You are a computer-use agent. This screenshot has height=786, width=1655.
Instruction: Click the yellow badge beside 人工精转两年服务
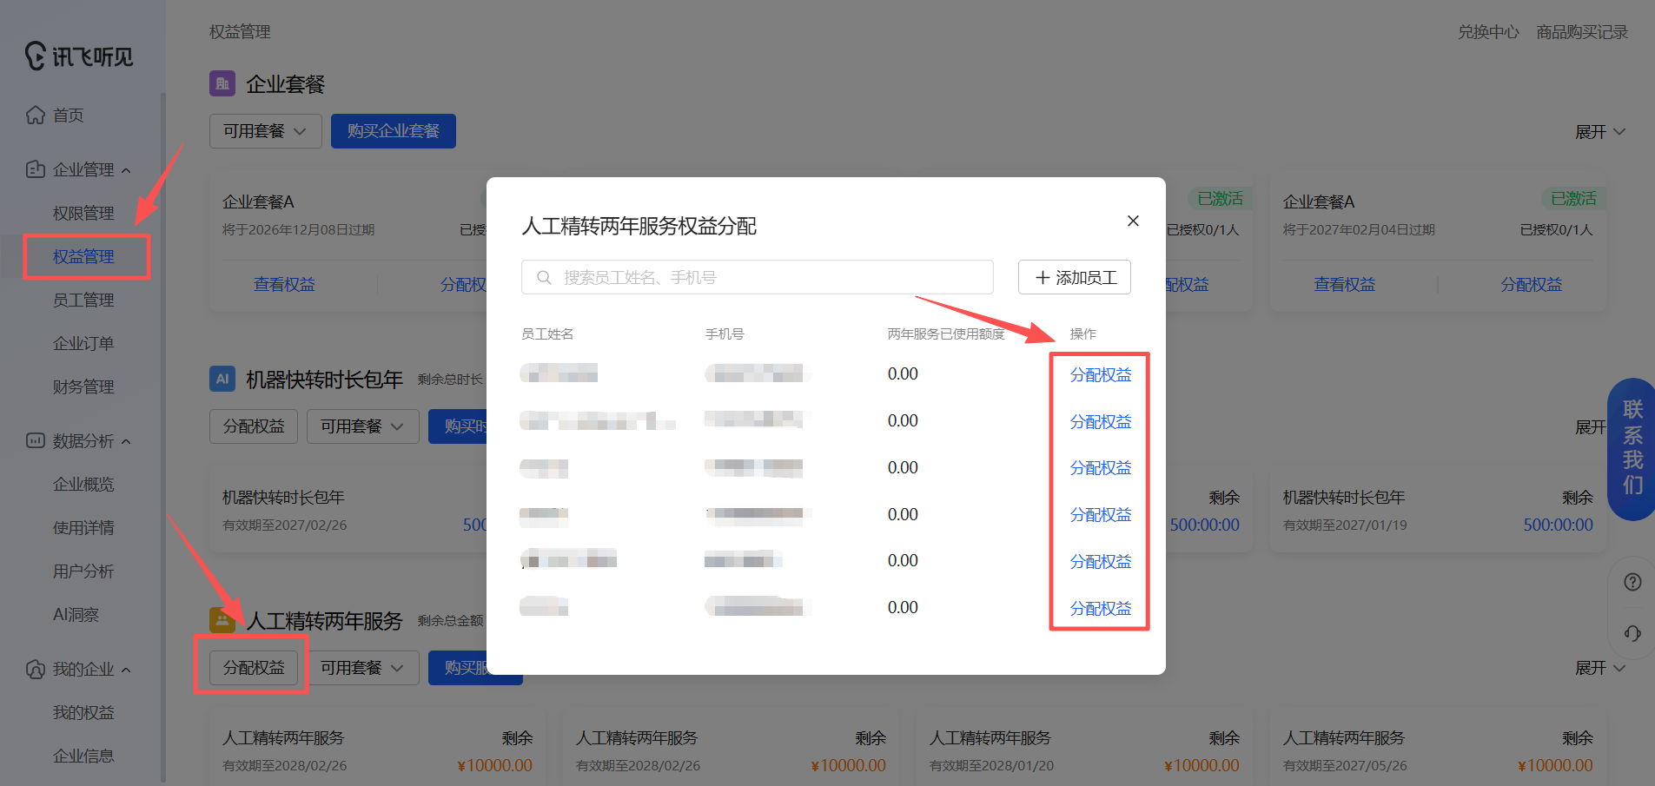pyautogui.click(x=223, y=620)
